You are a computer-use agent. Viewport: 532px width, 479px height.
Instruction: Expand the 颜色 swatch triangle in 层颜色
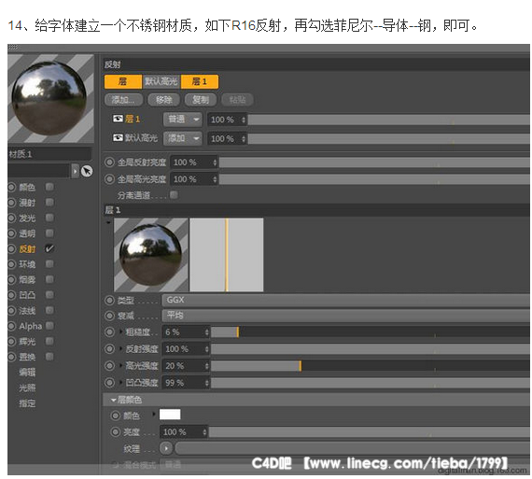pos(154,415)
